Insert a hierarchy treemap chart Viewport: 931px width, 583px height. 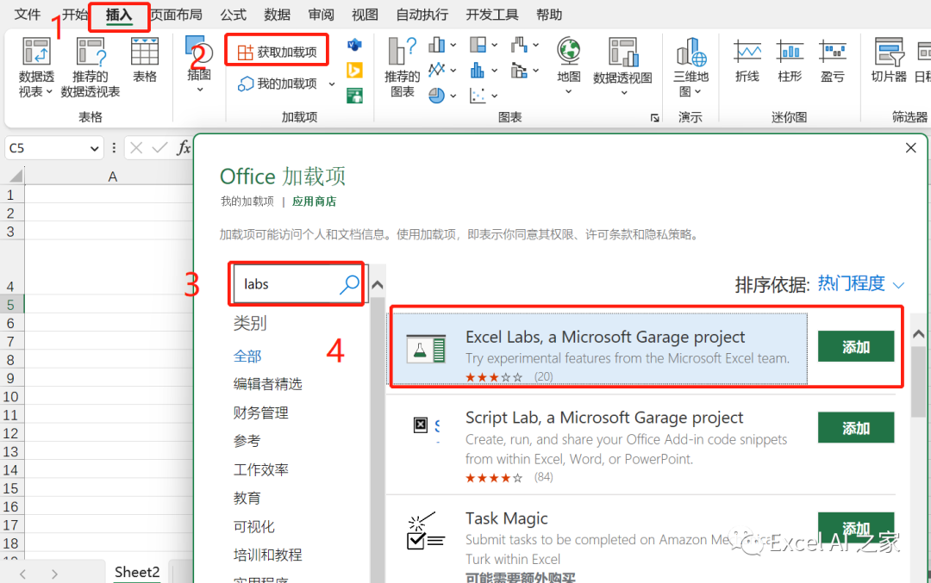[484, 45]
